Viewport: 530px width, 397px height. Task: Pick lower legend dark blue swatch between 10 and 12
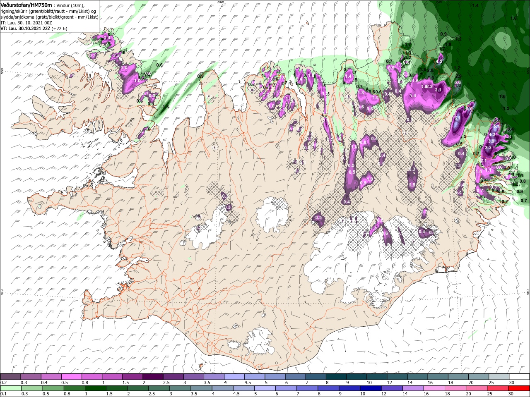[371, 388]
